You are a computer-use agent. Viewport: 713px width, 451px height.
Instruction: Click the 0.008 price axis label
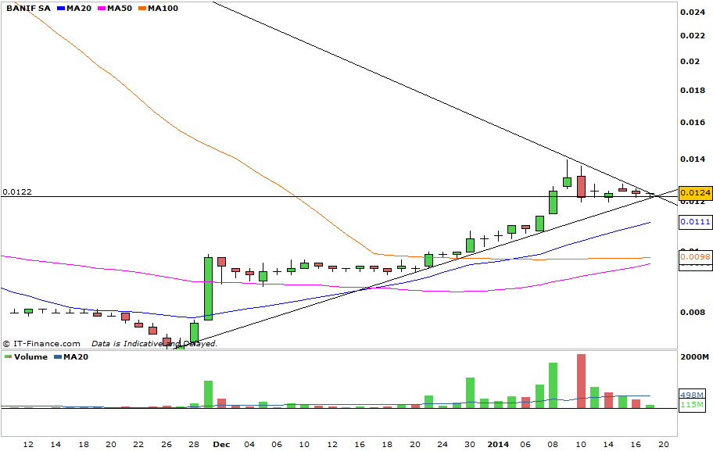tap(693, 313)
